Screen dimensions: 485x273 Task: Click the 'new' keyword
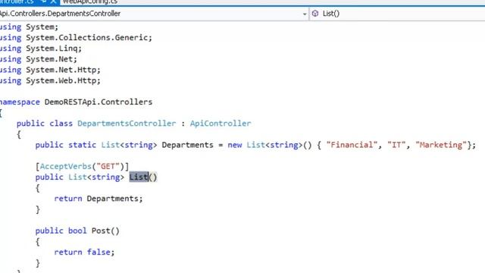[234, 145]
